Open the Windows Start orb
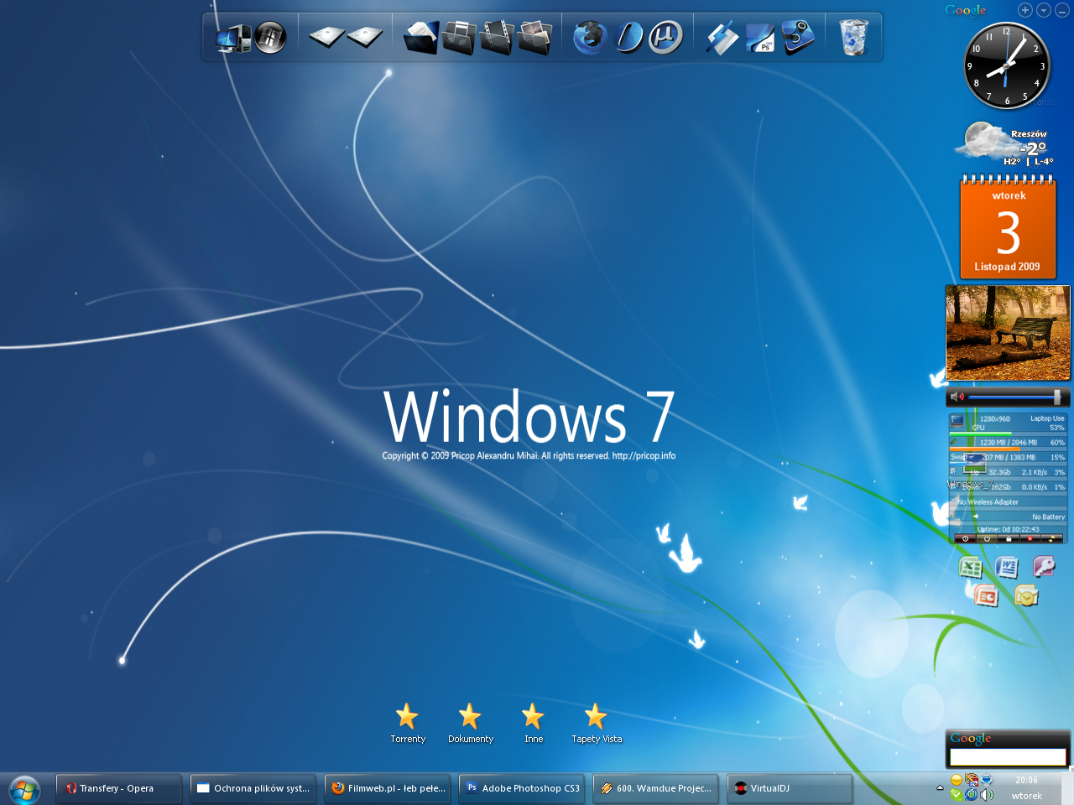Screen dimensions: 1074x805 (24, 790)
